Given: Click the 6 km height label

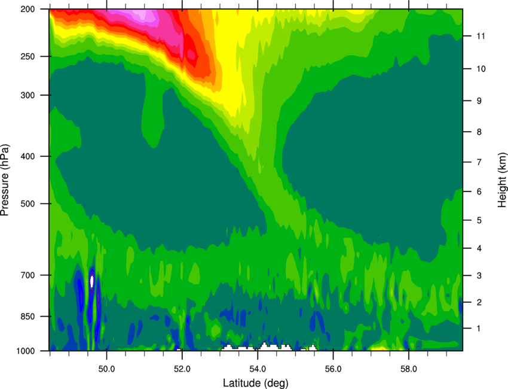Looking at the screenshot, I should 479,192.
